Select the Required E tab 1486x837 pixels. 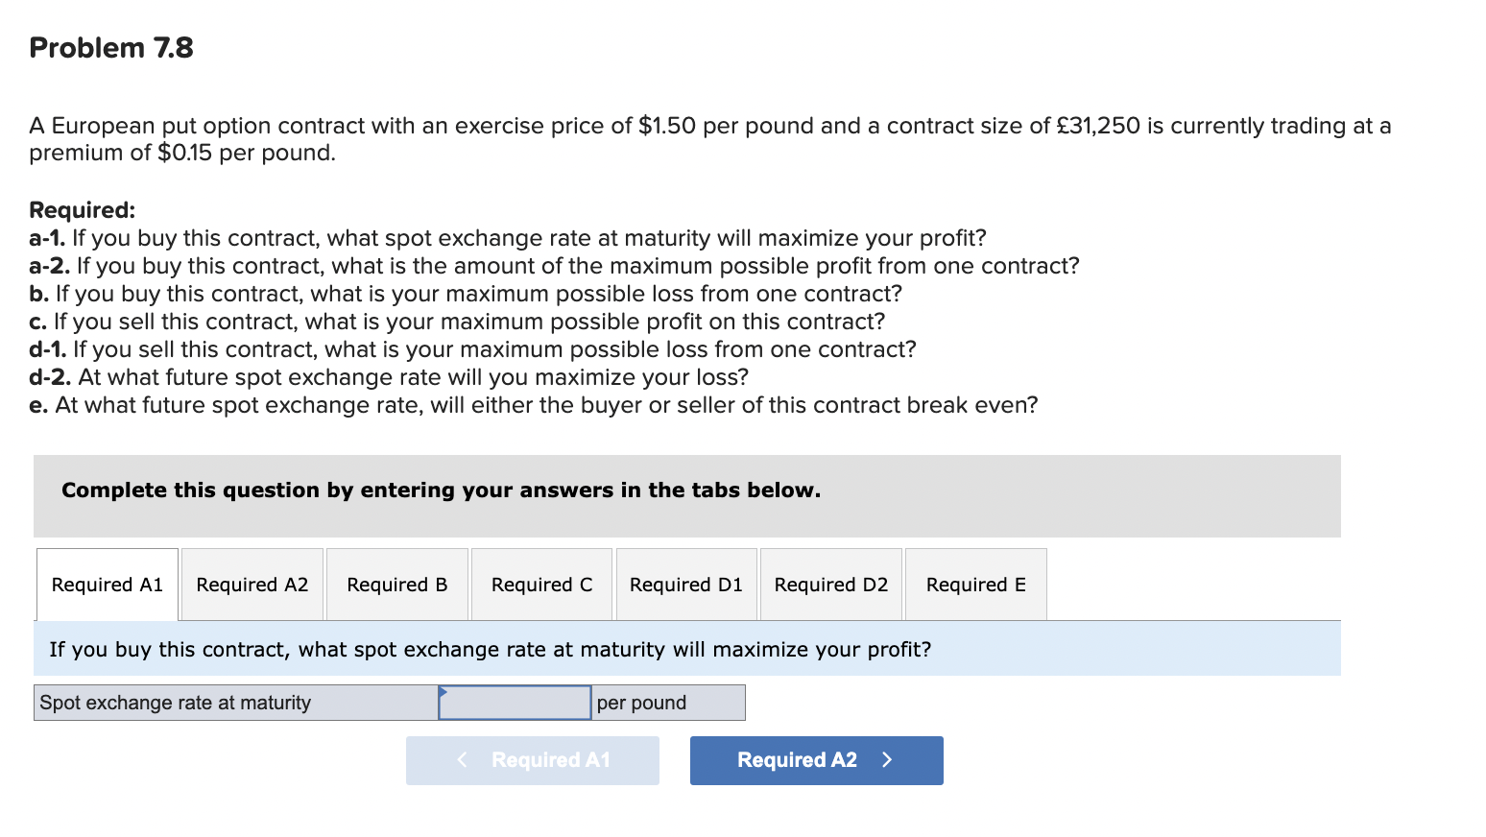pyautogui.click(x=975, y=584)
